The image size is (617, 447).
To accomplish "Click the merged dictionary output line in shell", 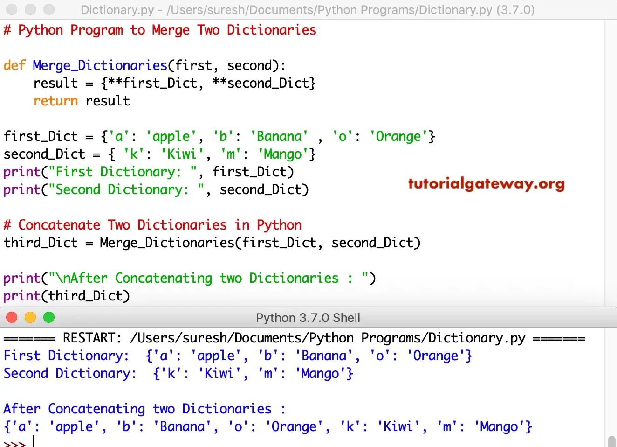I will click(x=268, y=427).
